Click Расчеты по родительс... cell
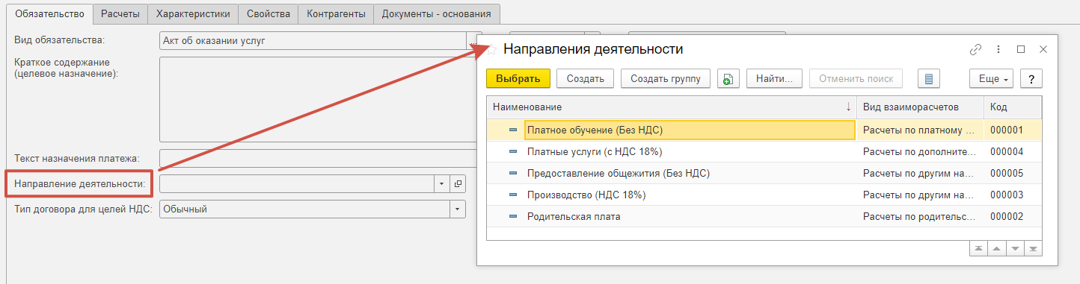The width and height of the screenshot is (1080, 284). pyautogui.click(x=920, y=216)
